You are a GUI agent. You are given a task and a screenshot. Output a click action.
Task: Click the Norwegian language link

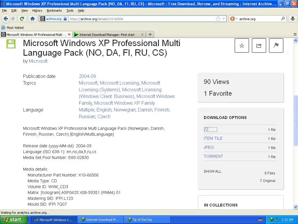[125, 110]
